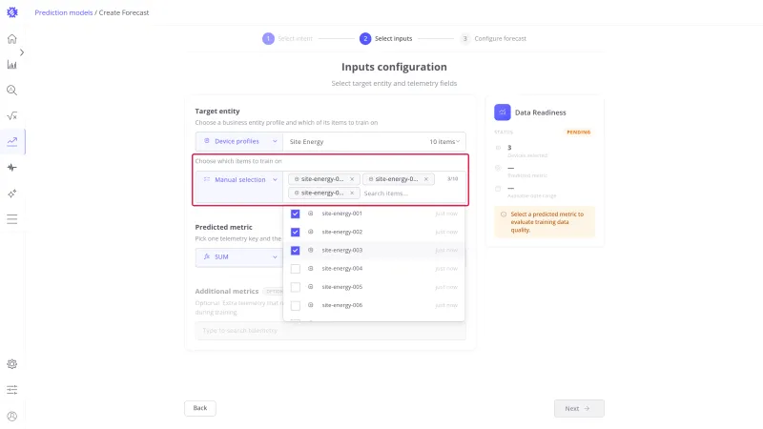The width and height of the screenshot is (763, 429).
Task: Expand the sidebar with the chevron arrow
Action: tap(21, 52)
